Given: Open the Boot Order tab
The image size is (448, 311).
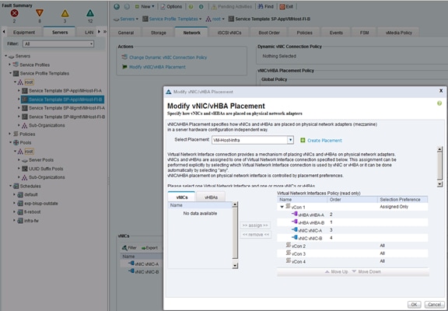Looking at the screenshot, I should [269, 33].
